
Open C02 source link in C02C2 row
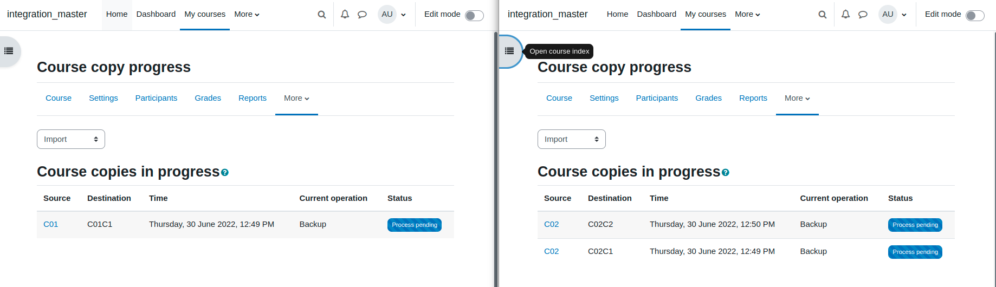coord(551,225)
